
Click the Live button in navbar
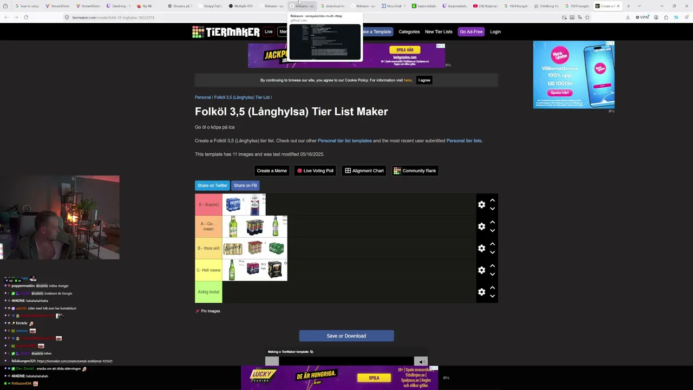point(269,31)
